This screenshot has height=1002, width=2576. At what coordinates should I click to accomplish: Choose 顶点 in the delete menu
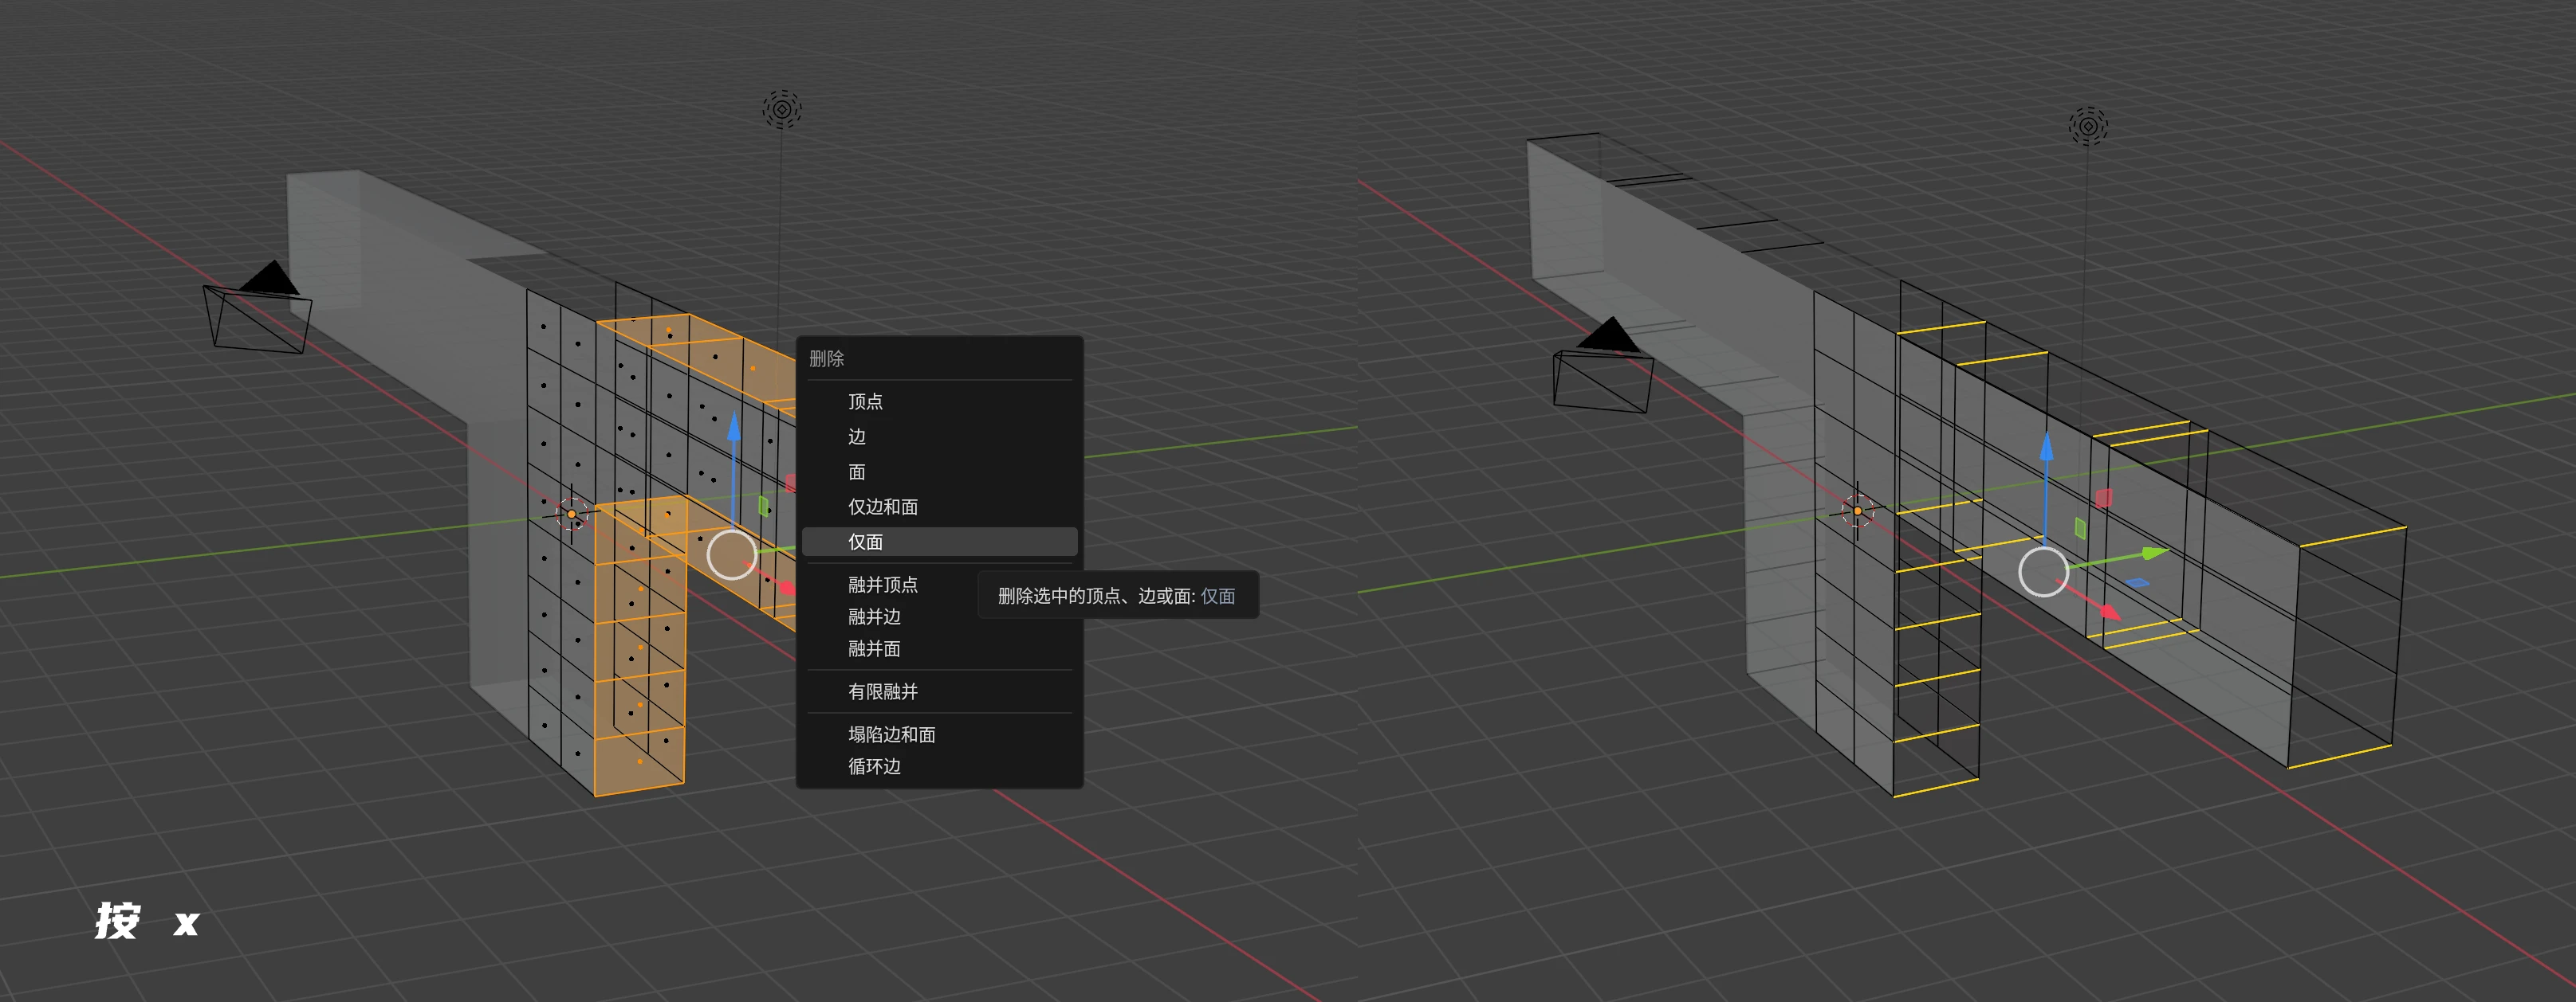[x=865, y=401]
